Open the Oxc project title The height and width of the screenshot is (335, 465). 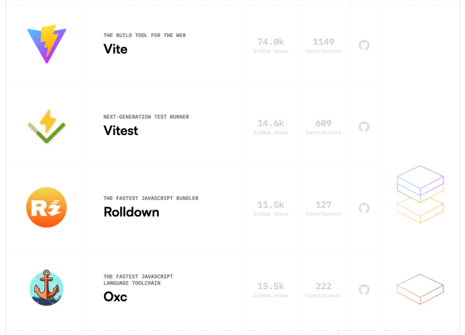pos(115,296)
